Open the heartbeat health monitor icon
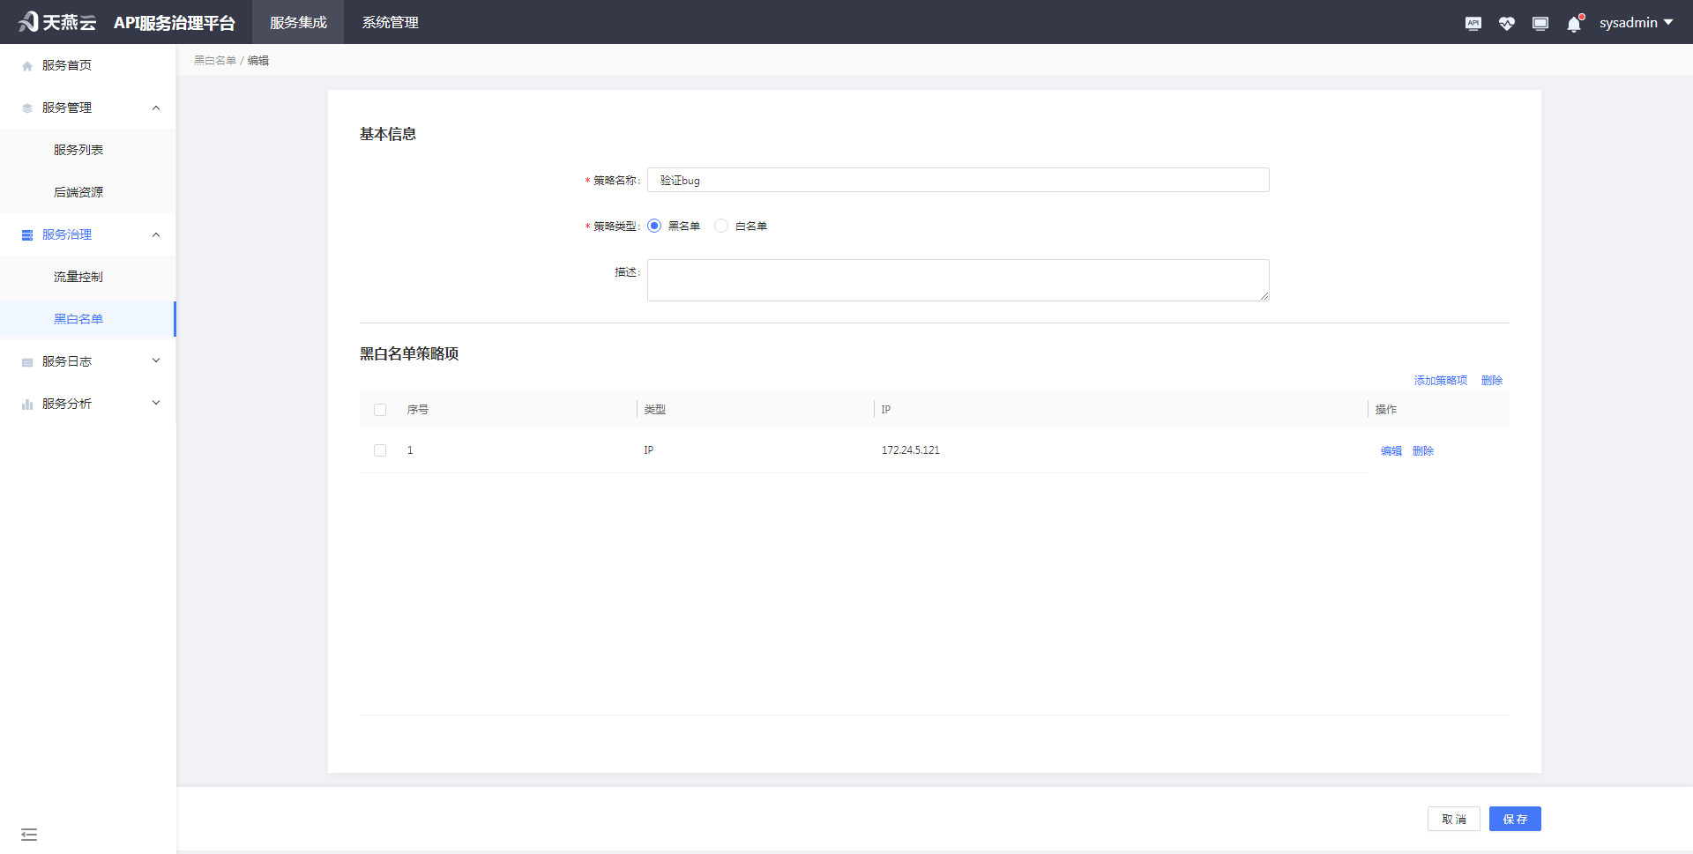The image size is (1693, 854). 1506,24
